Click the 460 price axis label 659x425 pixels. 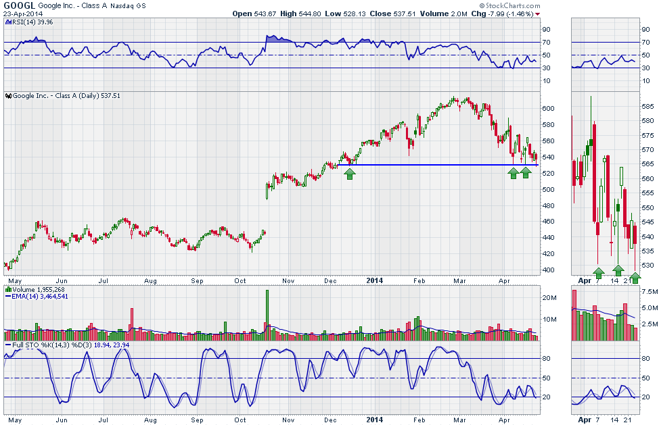coord(548,222)
